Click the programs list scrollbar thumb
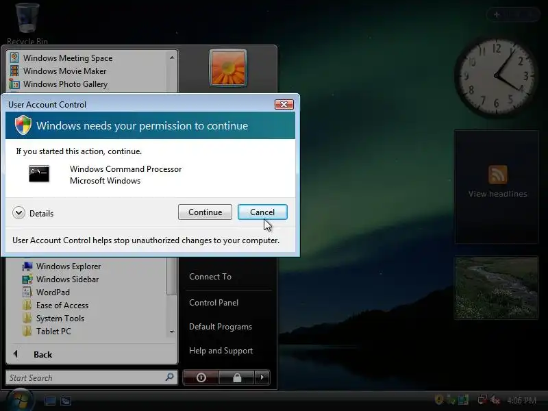Image resolution: width=548 pixels, height=411 pixels. [x=172, y=276]
